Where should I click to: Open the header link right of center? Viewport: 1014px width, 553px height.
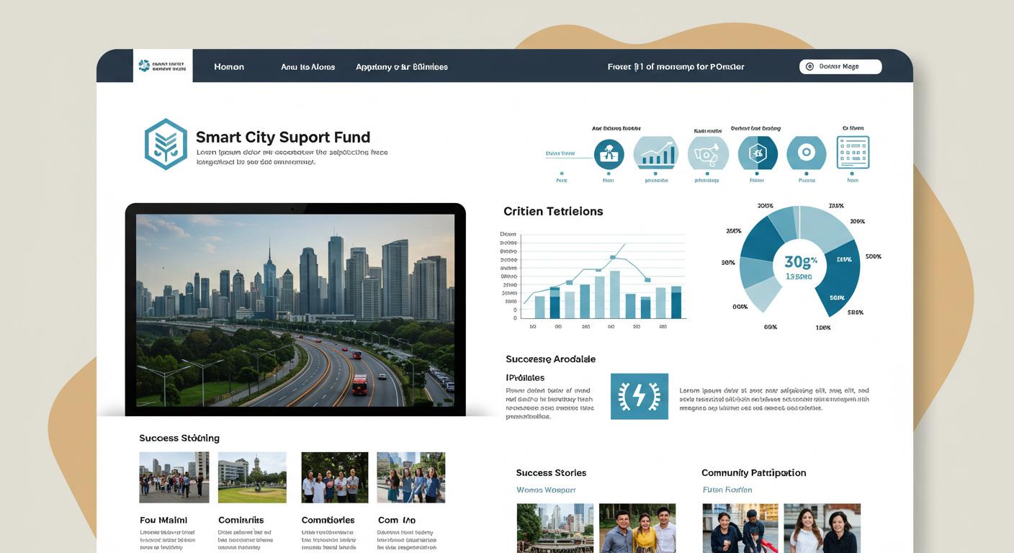(x=676, y=67)
